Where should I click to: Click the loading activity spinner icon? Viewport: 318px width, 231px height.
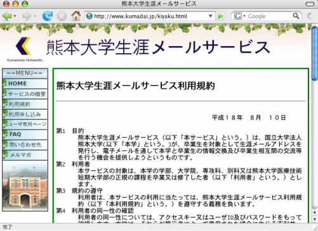click(x=310, y=16)
